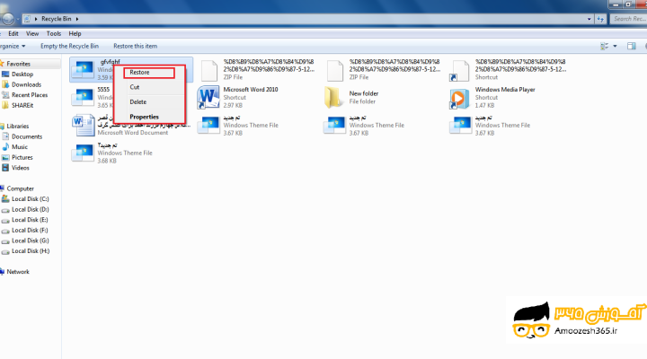Open the Edit menu
This screenshot has width=647, height=359.
13,34
